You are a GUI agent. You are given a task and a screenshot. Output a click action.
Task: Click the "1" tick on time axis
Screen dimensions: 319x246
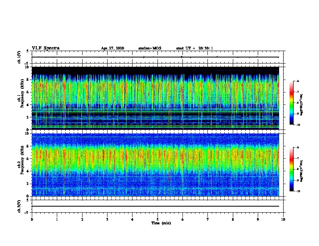pyautogui.click(x=57, y=219)
